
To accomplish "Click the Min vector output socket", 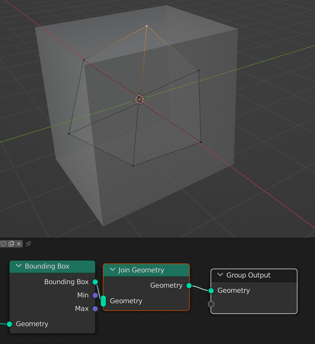I will click(95, 295).
